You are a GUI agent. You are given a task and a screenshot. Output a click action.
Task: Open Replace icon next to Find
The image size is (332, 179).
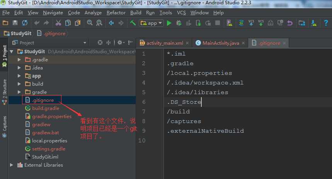(99, 23)
